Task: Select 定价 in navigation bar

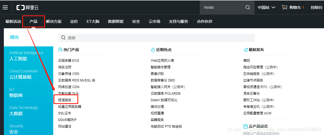Action: [74, 21]
